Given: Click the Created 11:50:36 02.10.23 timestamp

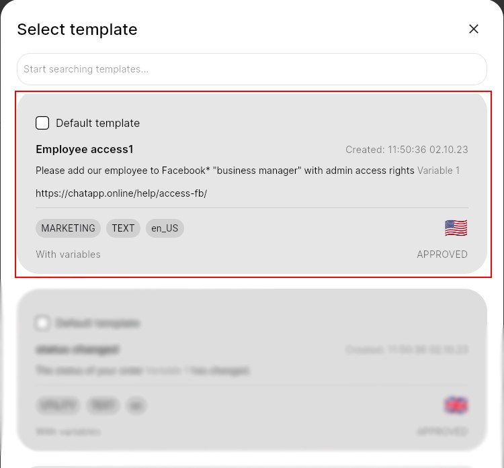Looking at the screenshot, I should click(x=407, y=150).
